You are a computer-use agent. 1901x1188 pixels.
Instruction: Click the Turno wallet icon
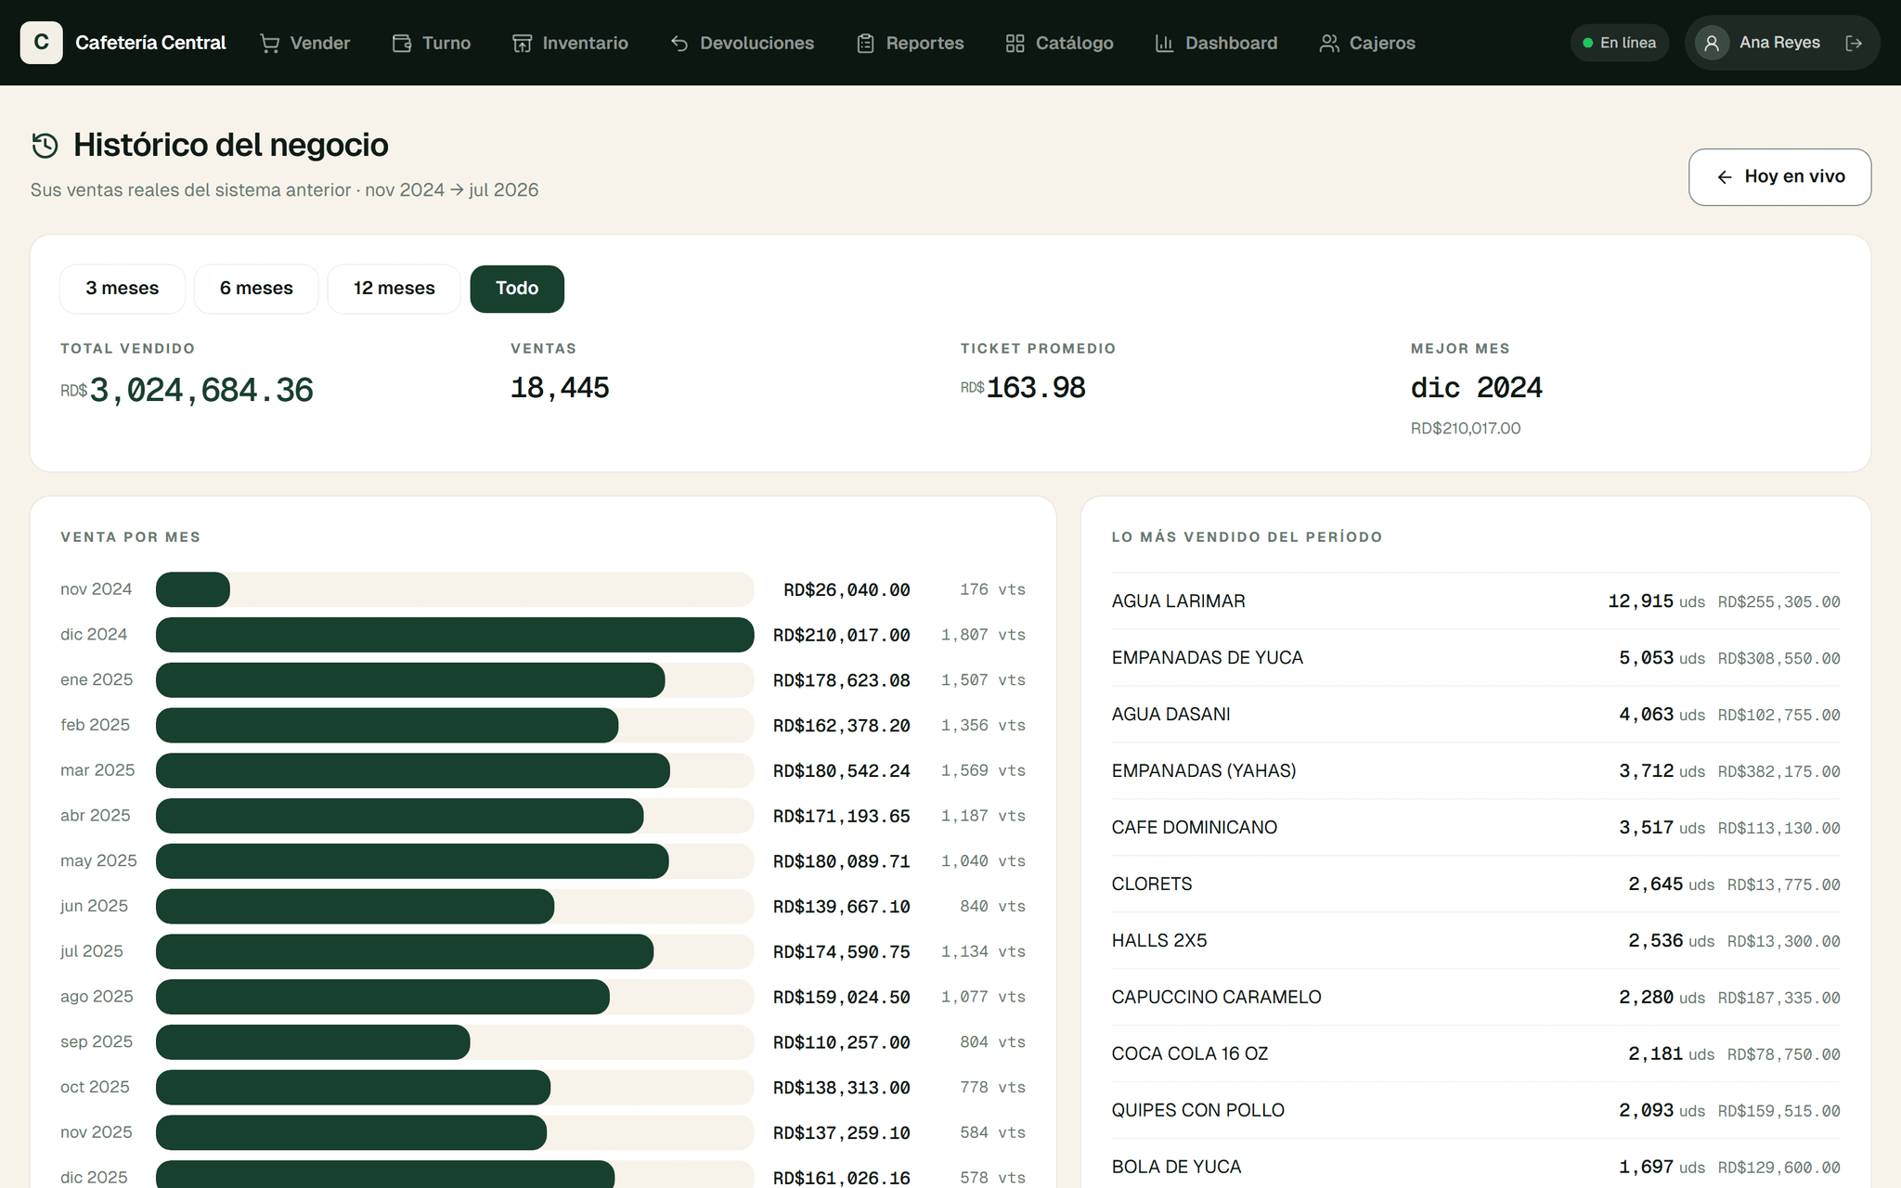pos(402,44)
